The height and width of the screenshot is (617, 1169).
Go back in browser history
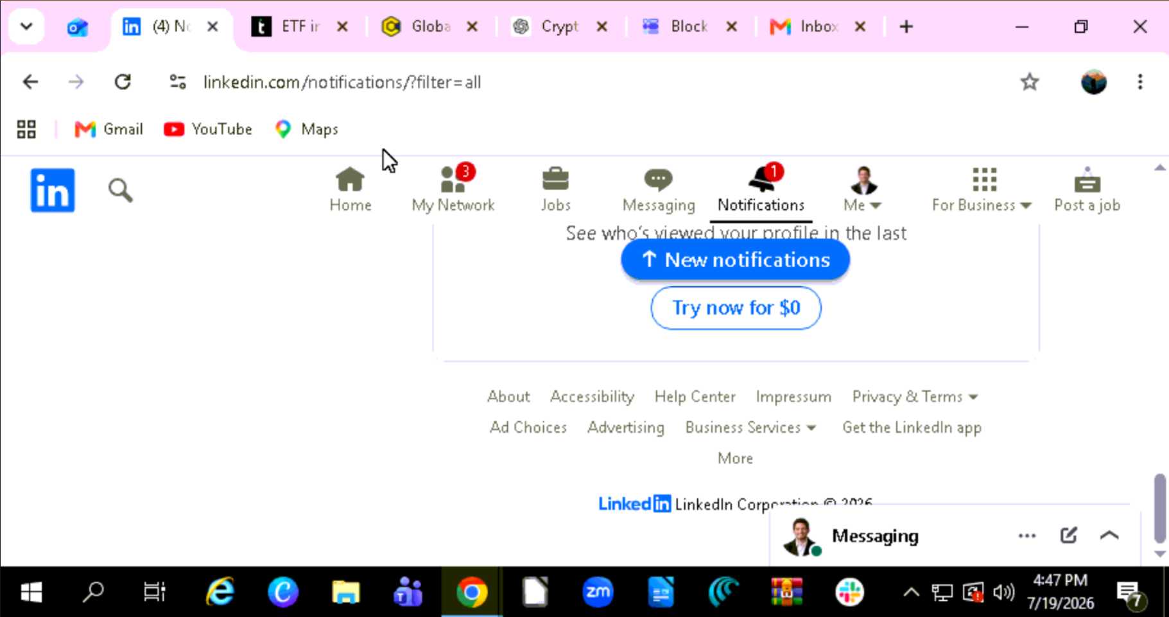[x=30, y=82]
